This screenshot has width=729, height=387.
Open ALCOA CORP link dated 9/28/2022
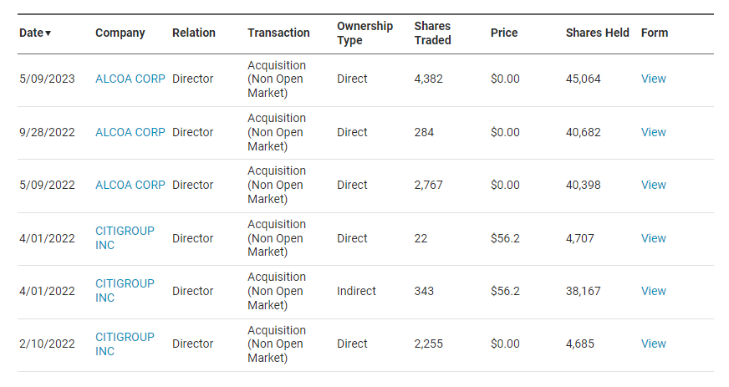130,132
